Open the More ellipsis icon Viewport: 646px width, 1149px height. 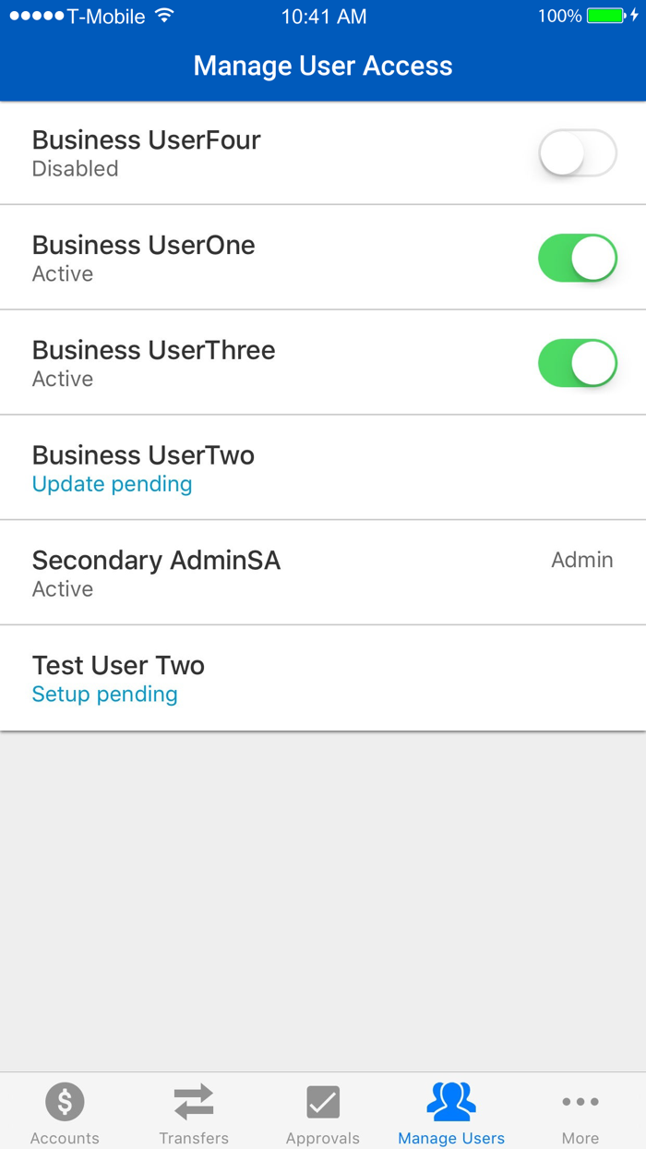(x=580, y=1101)
